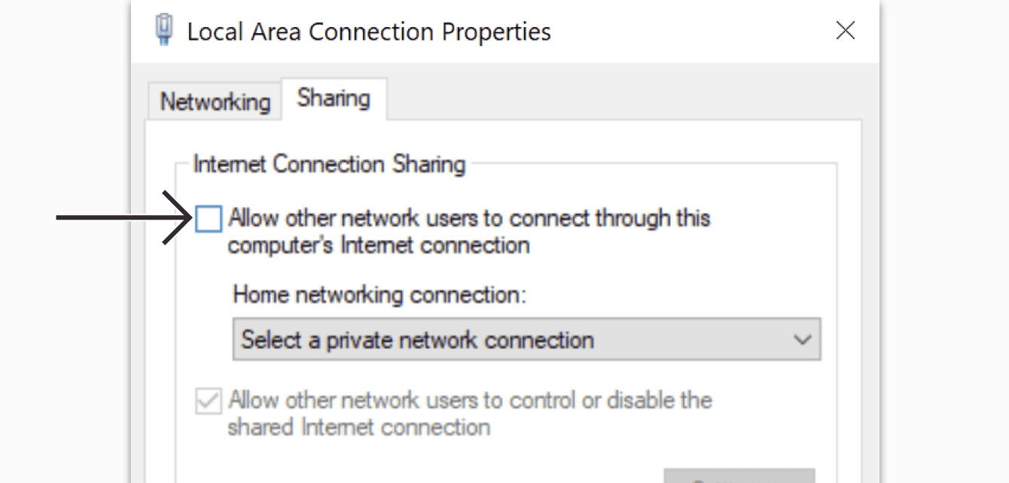1009x483 pixels.
Task: Close the Local Area Connection Properties dialog
Action: pos(846,31)
